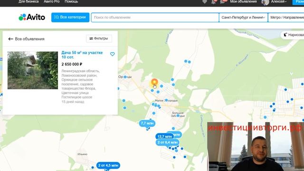Open the notifications bell in top bar
This screenshot has height=171, width=304.
click(214, 1)
